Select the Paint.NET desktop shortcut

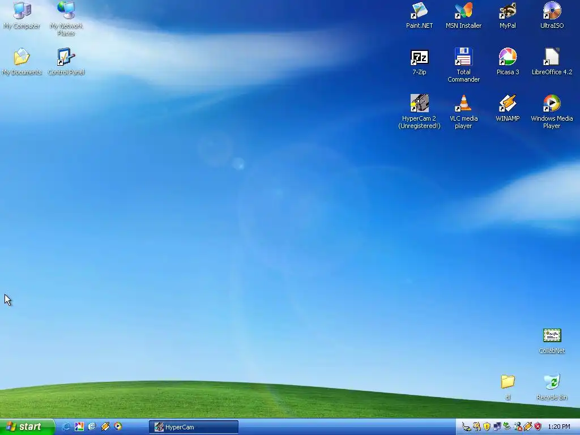coord(420,15)
